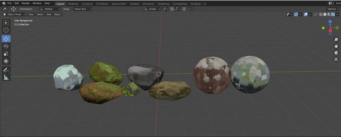Image resolution: width=341 pixels, height=137 pixels.
Task: Add a new workspace with plus icon
Action: [x=205, y=4]
